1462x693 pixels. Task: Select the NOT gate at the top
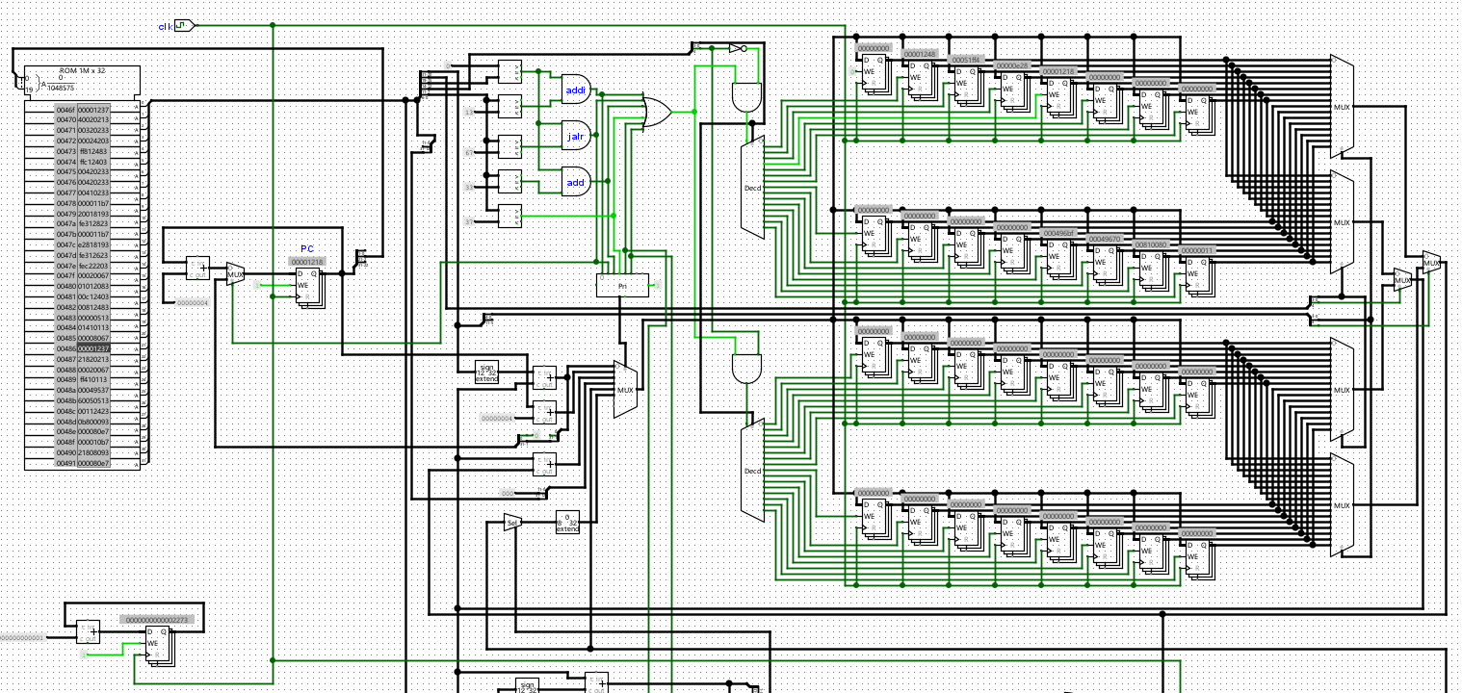[x=737, y=47]
